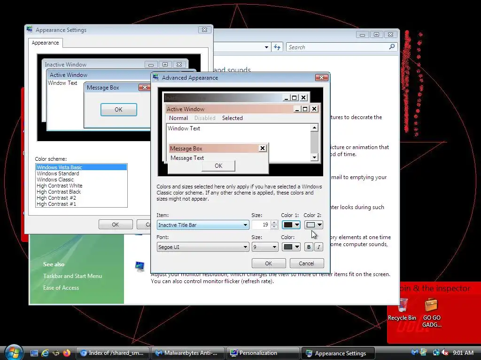
Task: Open the system clock showing 9:01 AM
Action: pyautogui.click(x=463, y=352)
